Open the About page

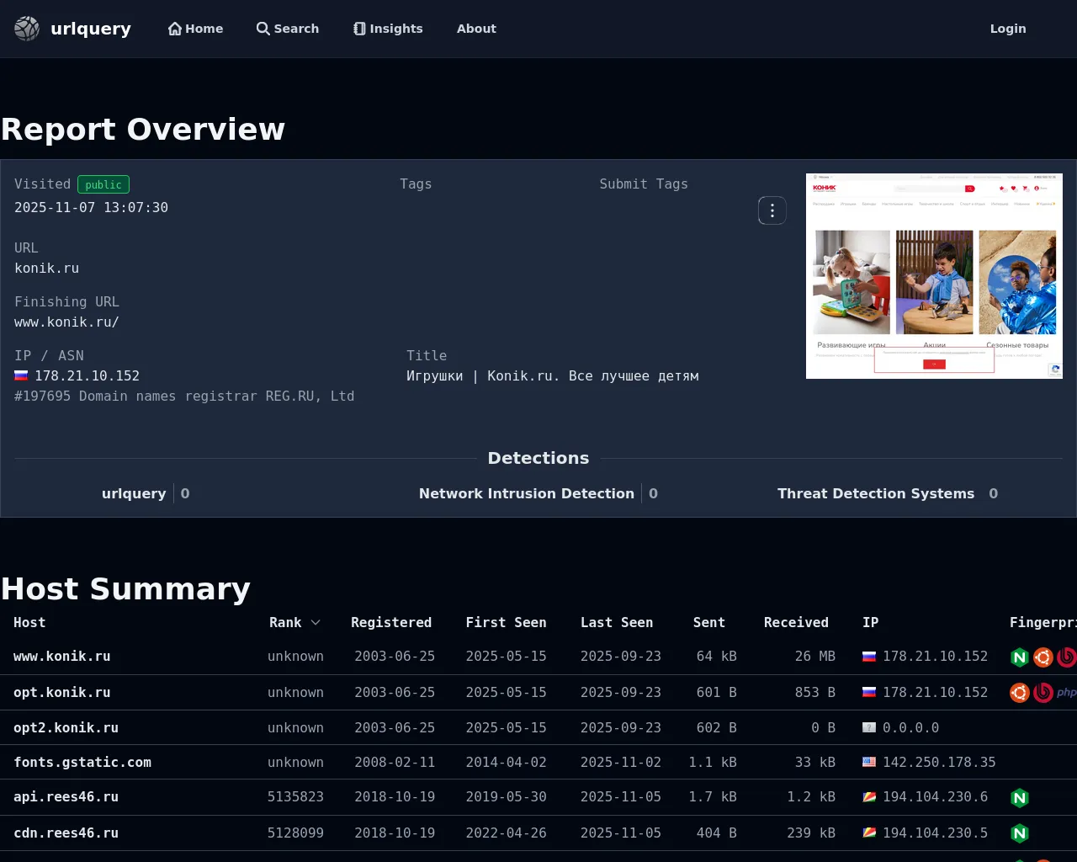[476, 29]
